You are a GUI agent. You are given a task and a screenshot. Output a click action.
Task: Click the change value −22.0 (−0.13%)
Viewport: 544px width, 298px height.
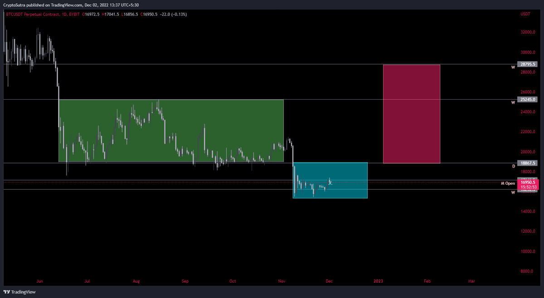pos(174,14)
